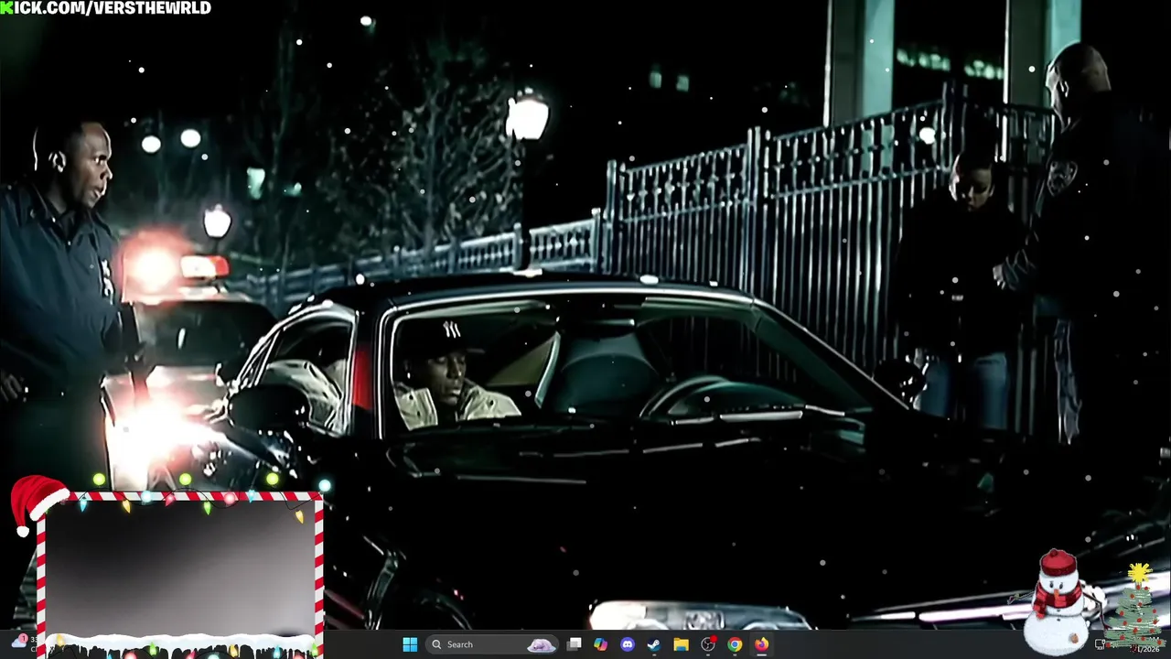Click the network status tray icon

(x=1101, y=644)
